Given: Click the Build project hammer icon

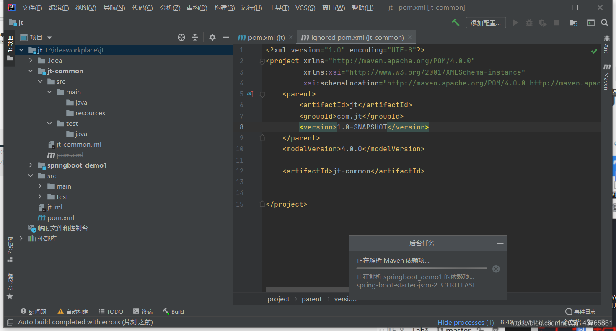Looking at the screenshot, I should pyautogui.click(x=456, y=23).
